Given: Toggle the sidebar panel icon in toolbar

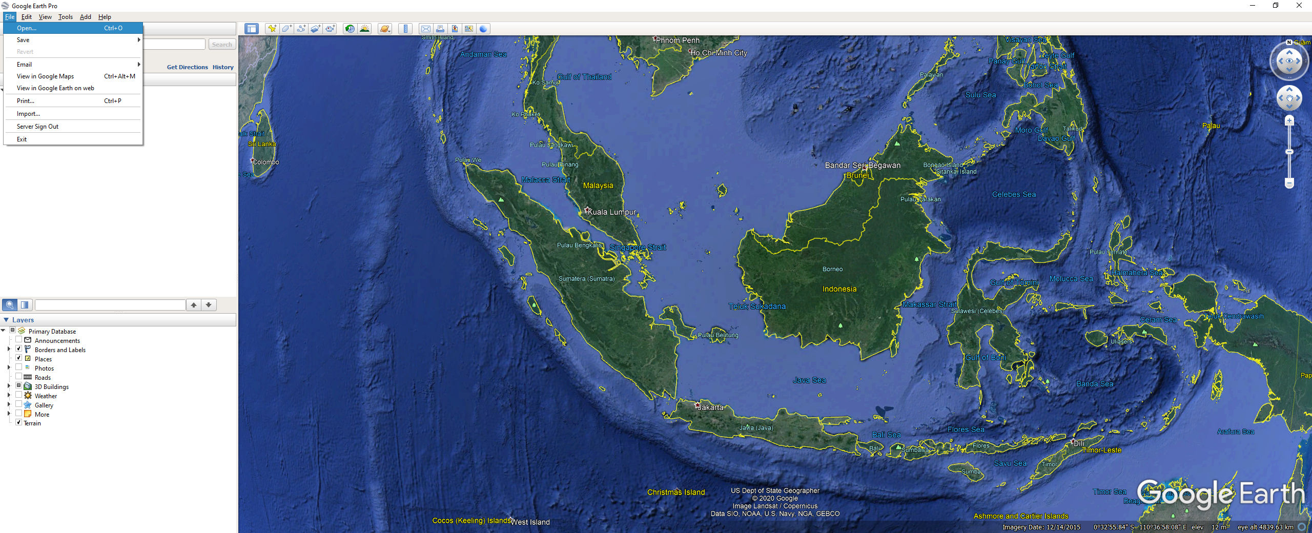Looking at the screenshot, I should coord(251,29).
